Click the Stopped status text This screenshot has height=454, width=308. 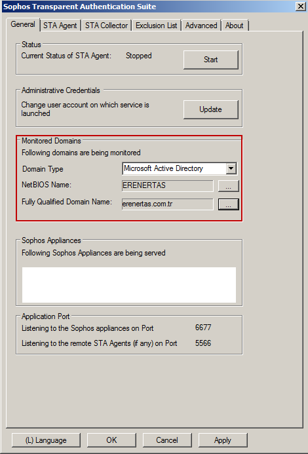click(138, 56)
